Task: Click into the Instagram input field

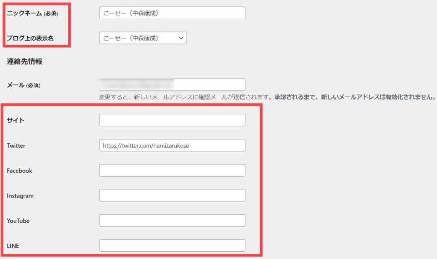Action: point(172,195)
